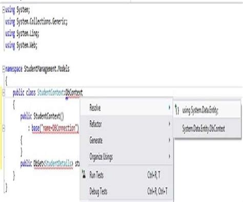Collapse the using directives block
Image resolution: width=243 pixels, height=202 pixels.
tap(4, 10)
